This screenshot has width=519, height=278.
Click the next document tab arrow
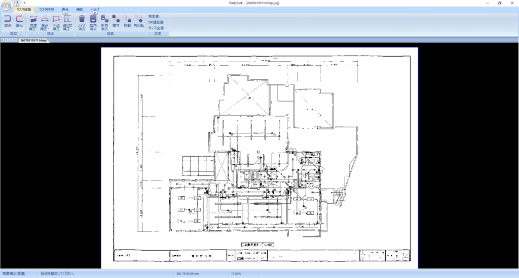pyautogui.click(x=11, y=40)
